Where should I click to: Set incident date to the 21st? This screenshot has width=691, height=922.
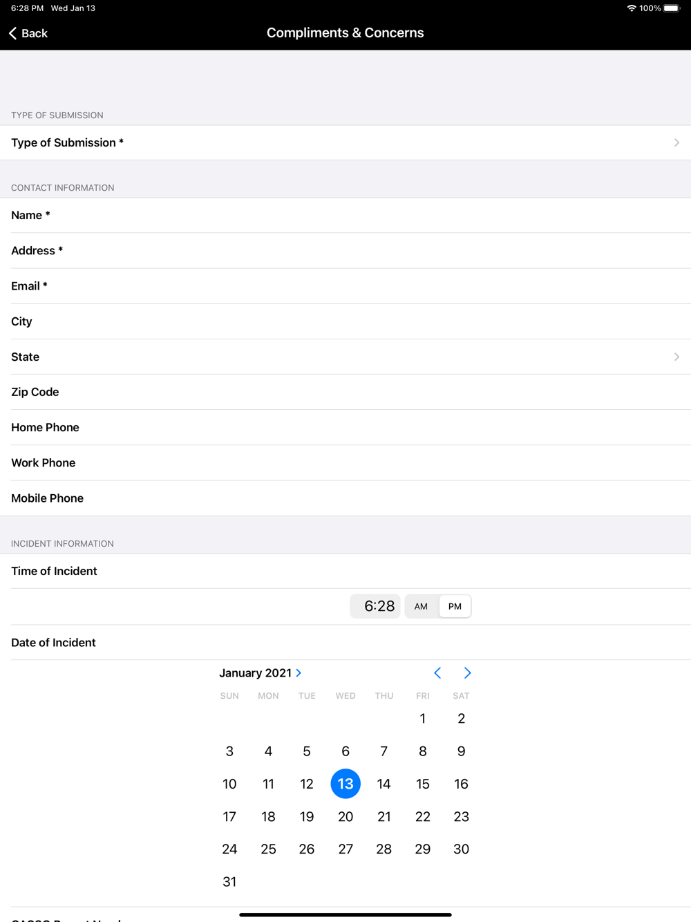[384, 817]
